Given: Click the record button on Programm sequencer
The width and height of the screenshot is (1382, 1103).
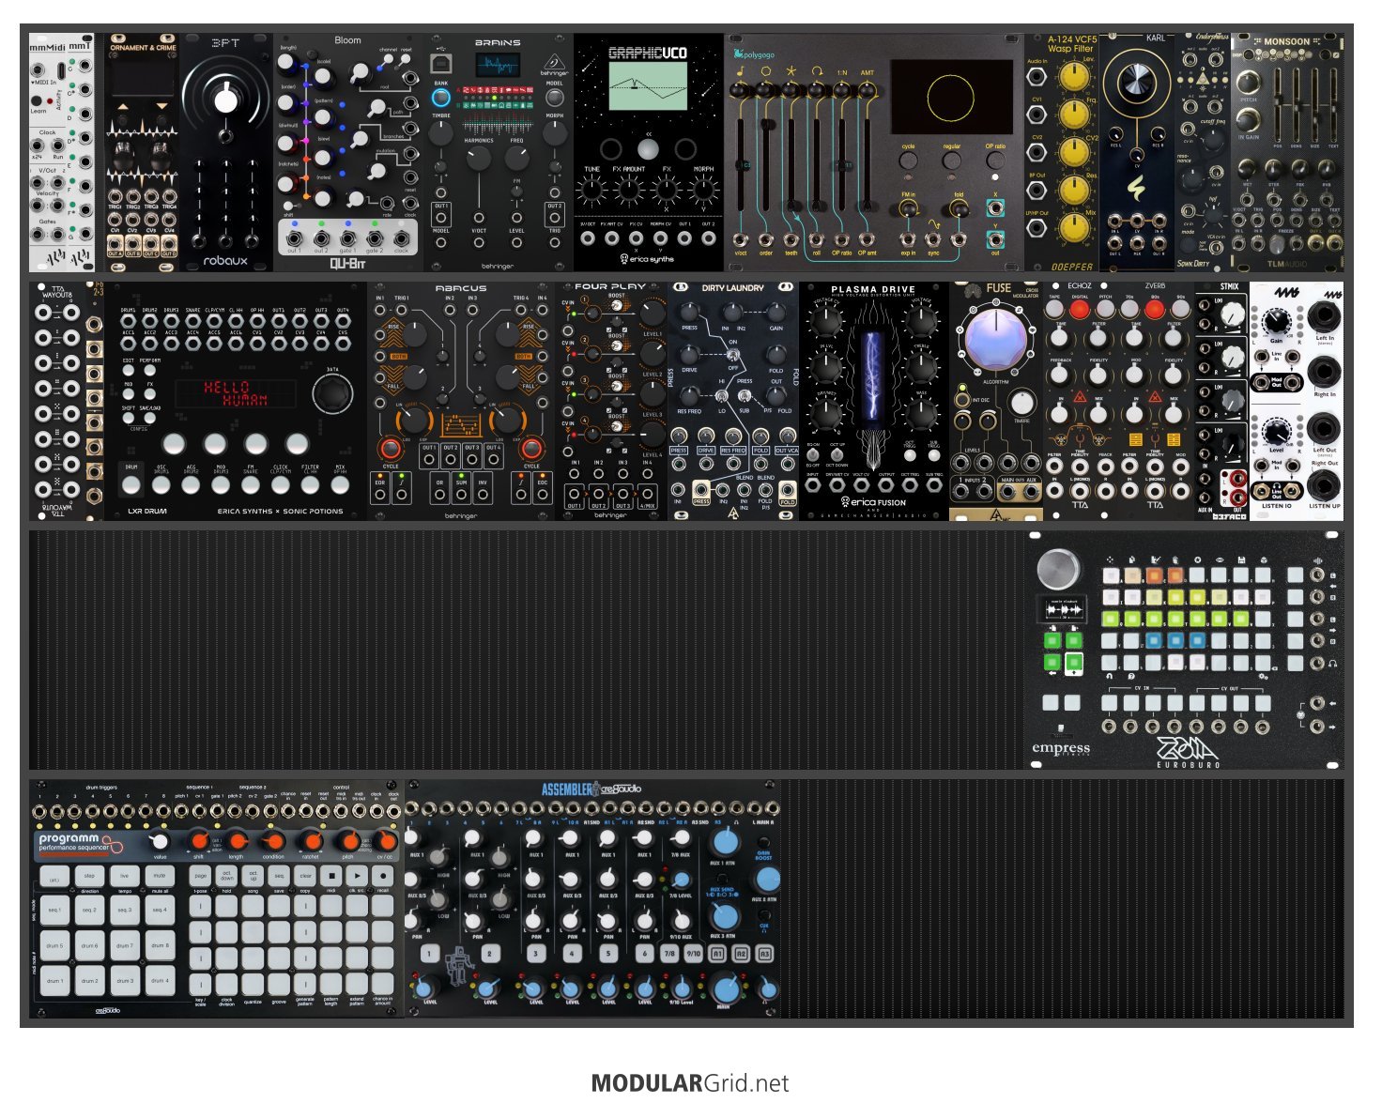Looking at the screenshot, I should [383, 876].
